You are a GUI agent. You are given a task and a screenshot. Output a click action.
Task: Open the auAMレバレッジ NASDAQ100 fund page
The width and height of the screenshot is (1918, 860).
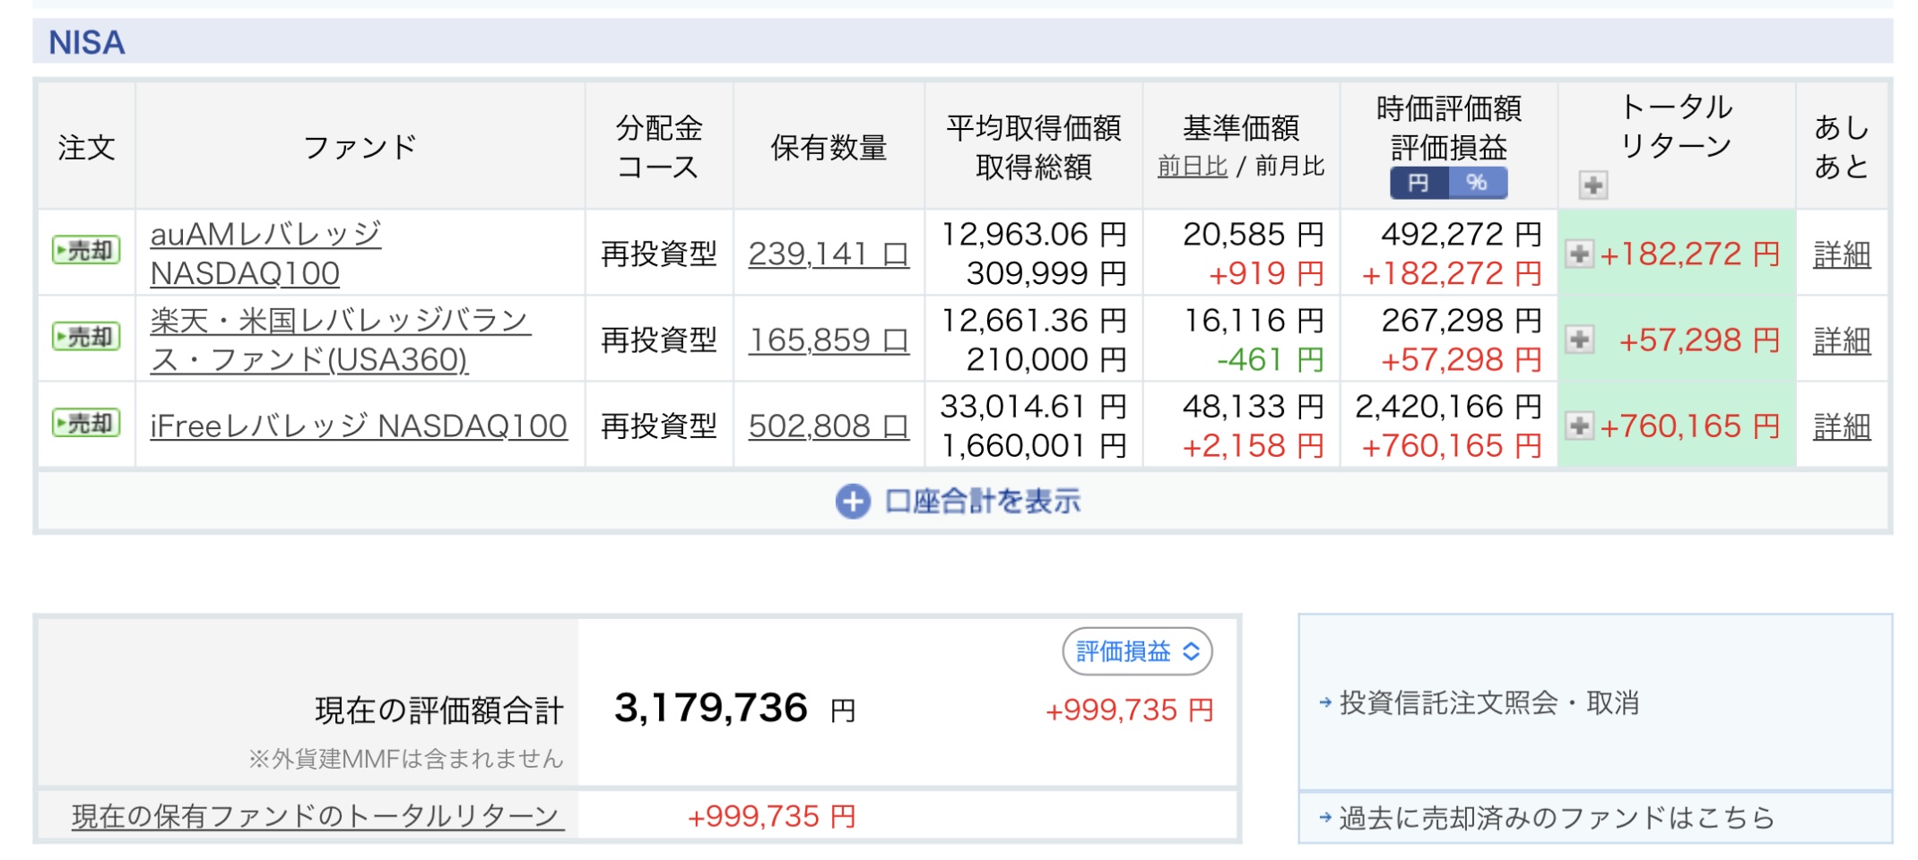click(265, 254)
